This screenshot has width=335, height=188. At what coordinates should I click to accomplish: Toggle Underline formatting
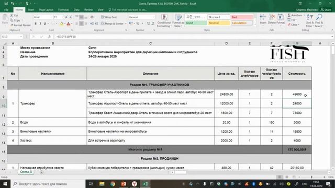(x=44, y=23)
